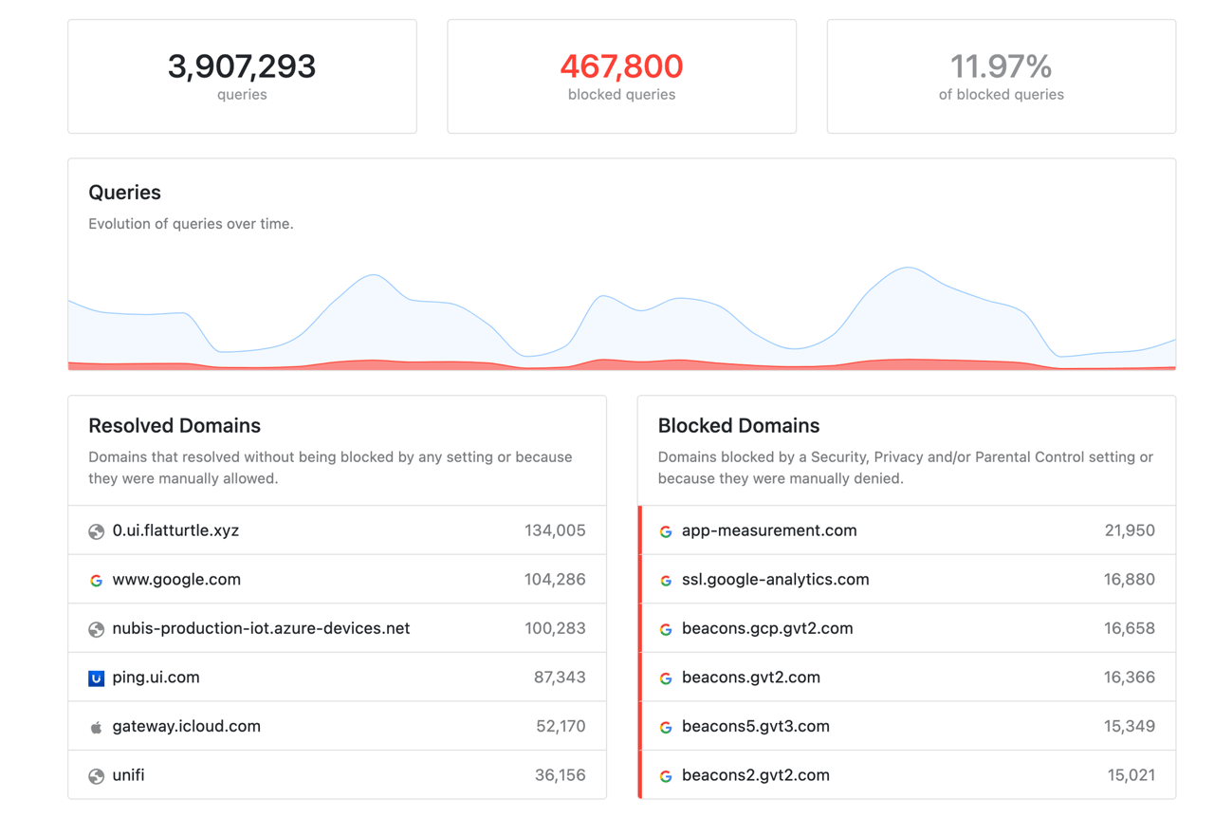1214x817 pixels.
Task: Click the 3,907,293 total queries figure
Action: coord(242,66)
